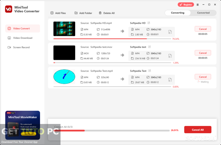Screen dimensions: 221x145
Task: Click source size '44.46 MB'
Action: 88,58
